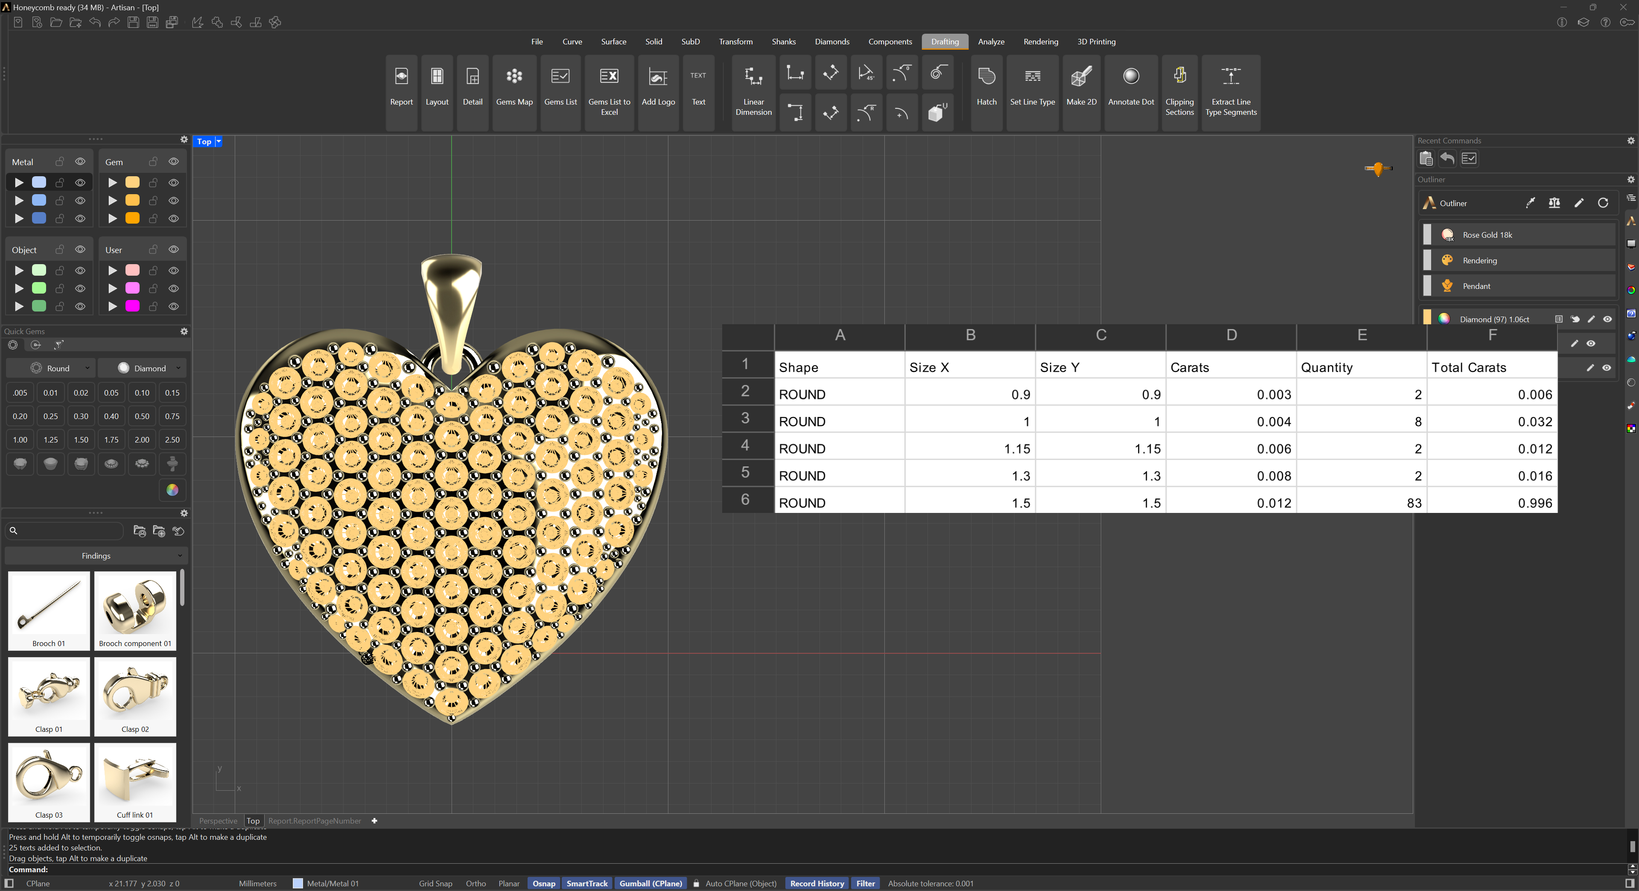Screen dimensions: 1639x891
Task: Toggle visibility of the Metal layer group
Action: (x=80, y=162)
